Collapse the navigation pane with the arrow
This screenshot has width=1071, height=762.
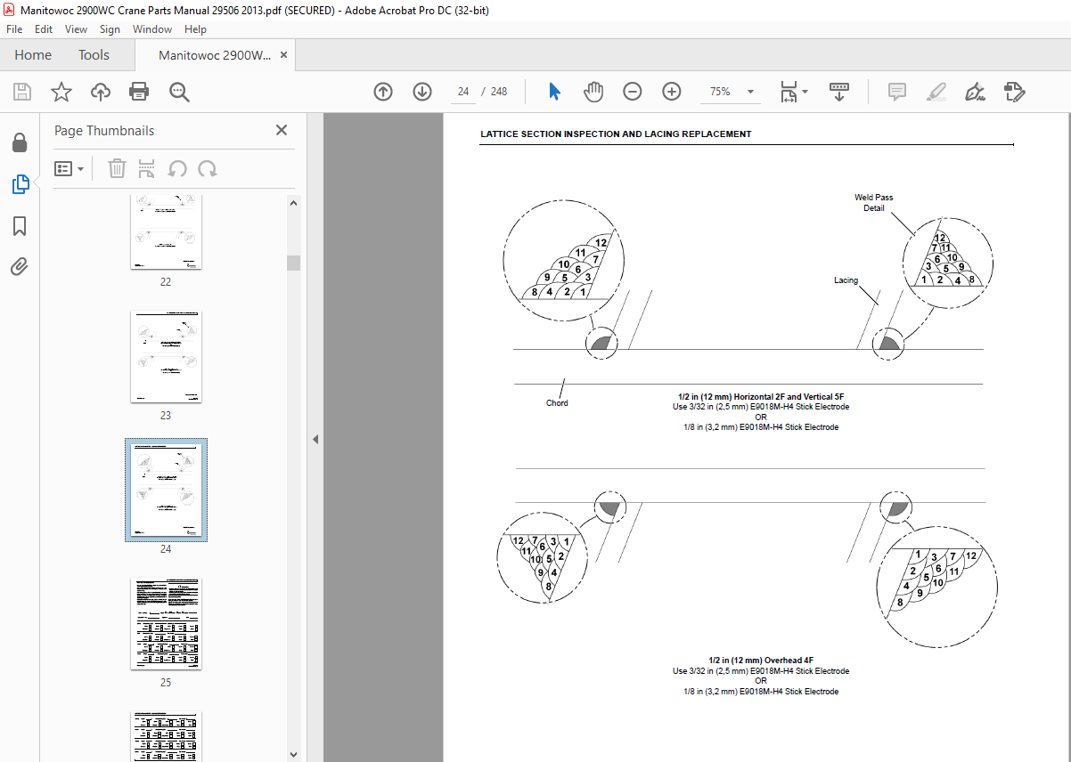point(315,439)
